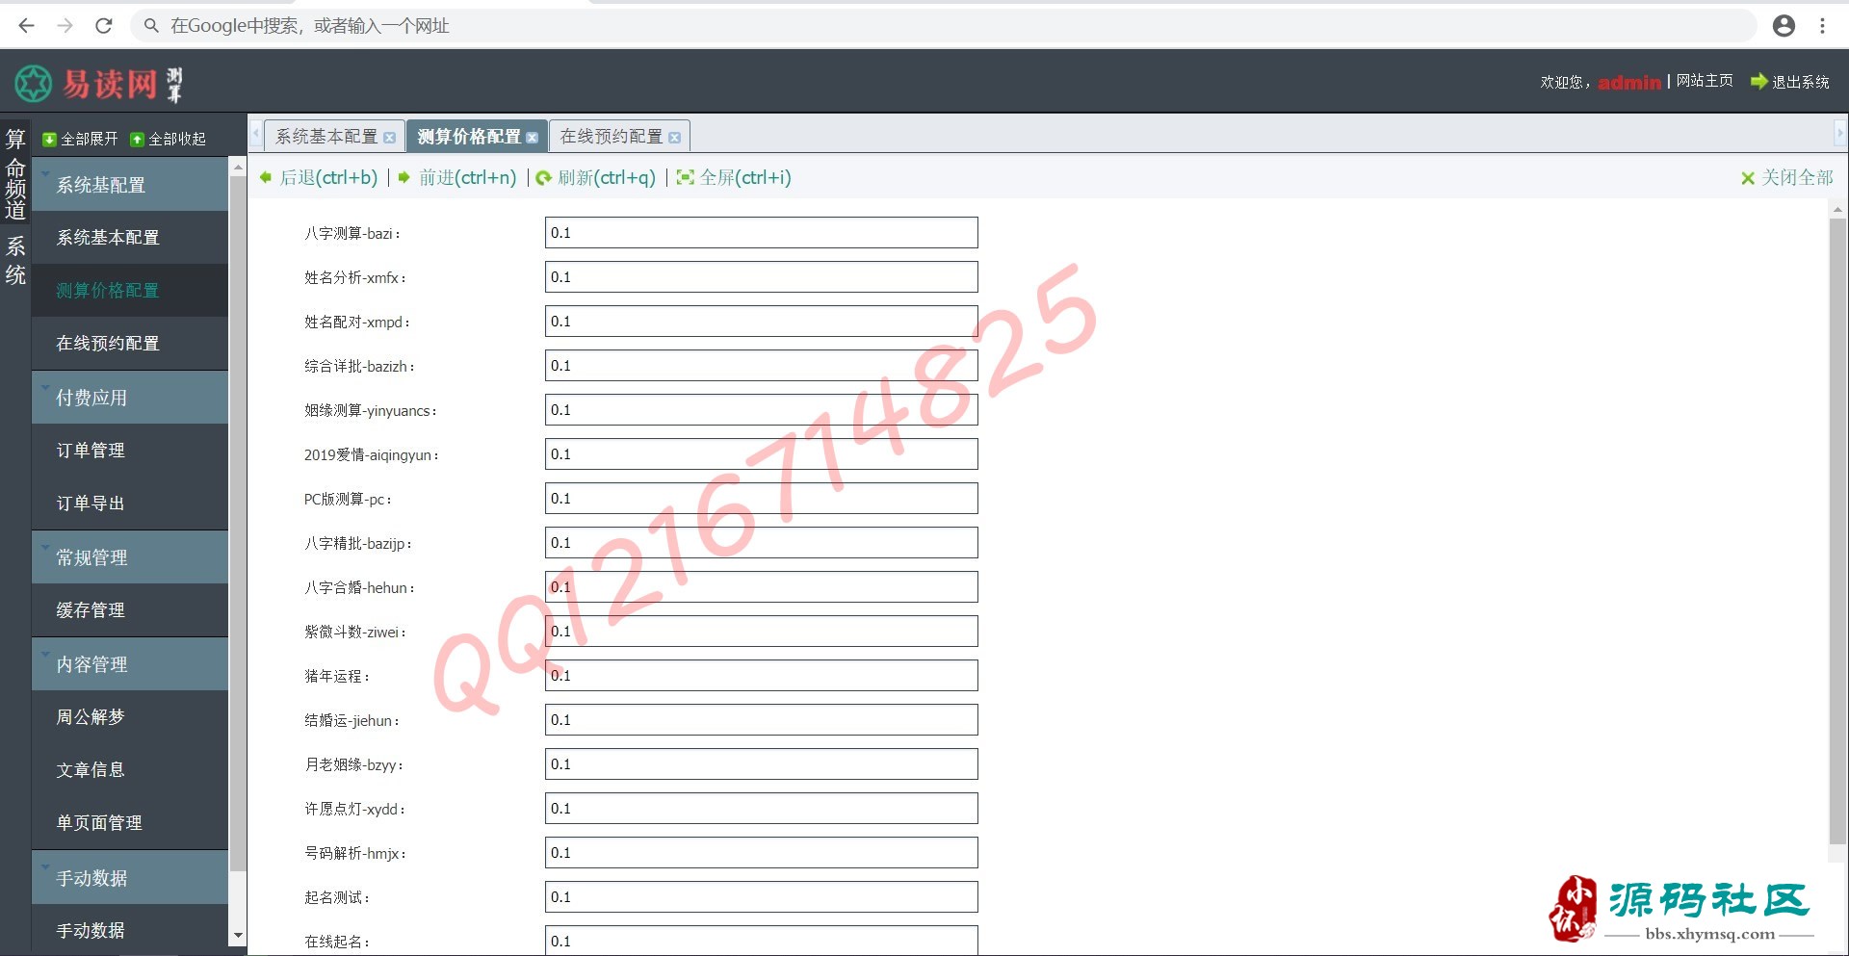Click 前进(ctrl+n) link

click(468, 177)
